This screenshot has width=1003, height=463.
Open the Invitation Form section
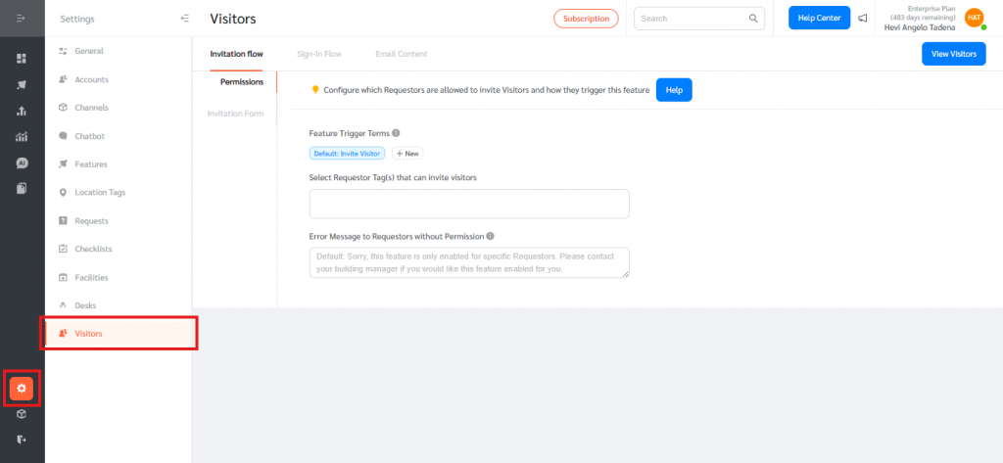[235, 114]
